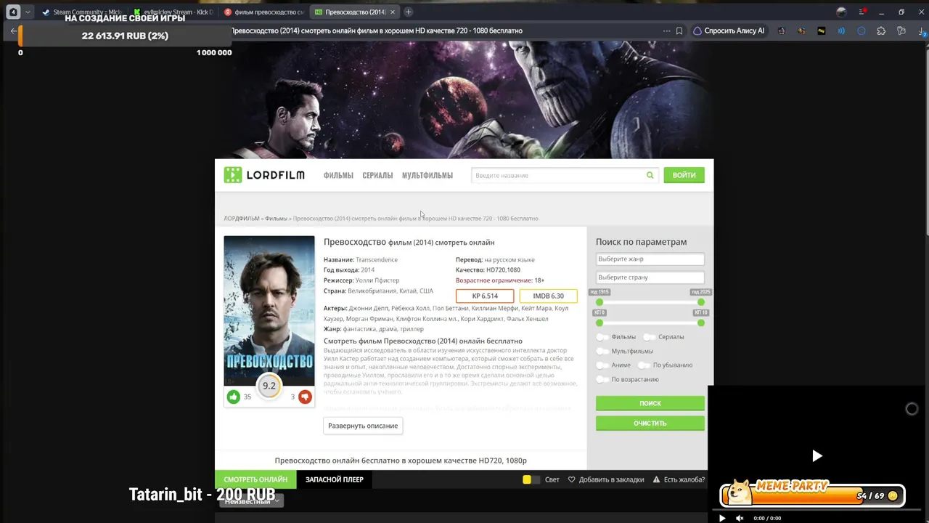This screenshot has width=929, height=523.
Task: Click the green ВОЙТИ login button
Action: pyautogui.click(x=684, y=175)
